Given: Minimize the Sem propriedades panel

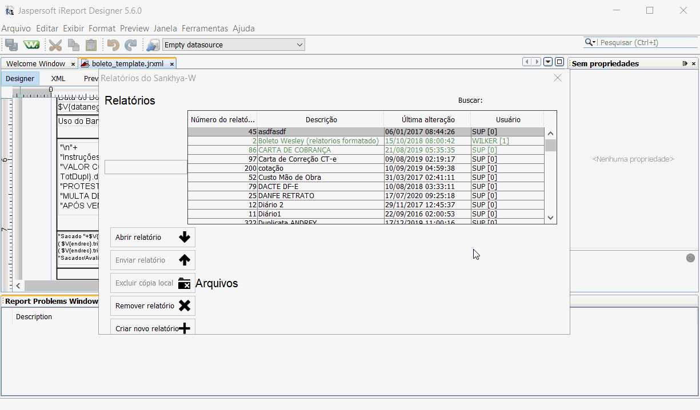Looking at the screenshot, I should tap(685, 63).
